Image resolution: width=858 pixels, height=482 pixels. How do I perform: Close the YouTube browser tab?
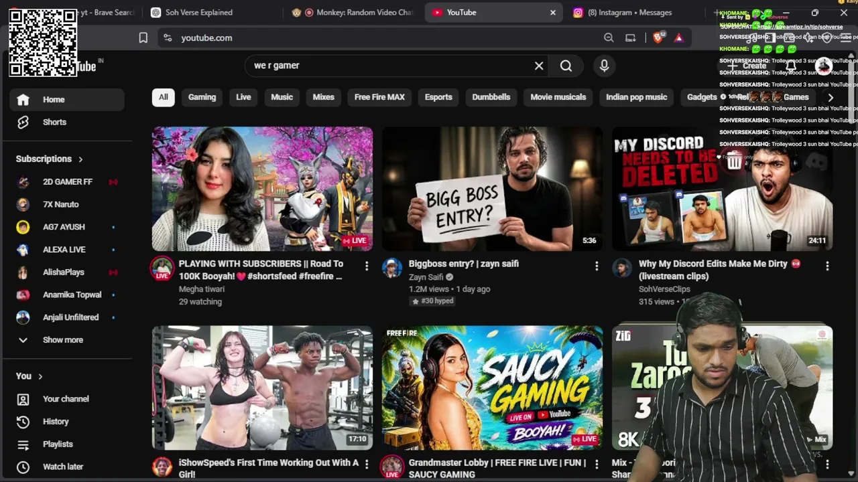coord(553,13)
